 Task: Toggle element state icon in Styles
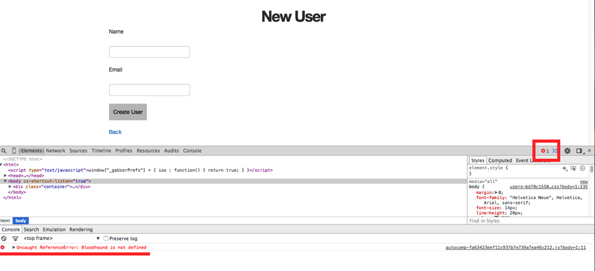[573, 168]
